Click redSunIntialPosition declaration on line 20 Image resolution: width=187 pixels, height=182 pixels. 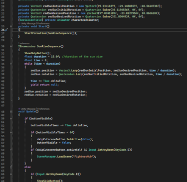(59, 6)
